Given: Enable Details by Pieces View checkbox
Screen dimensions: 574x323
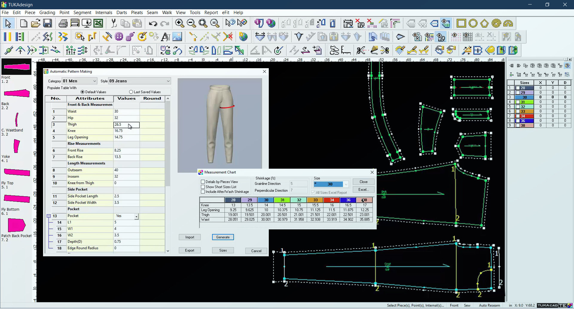Looking at the screenshot, I should point(203,182).
